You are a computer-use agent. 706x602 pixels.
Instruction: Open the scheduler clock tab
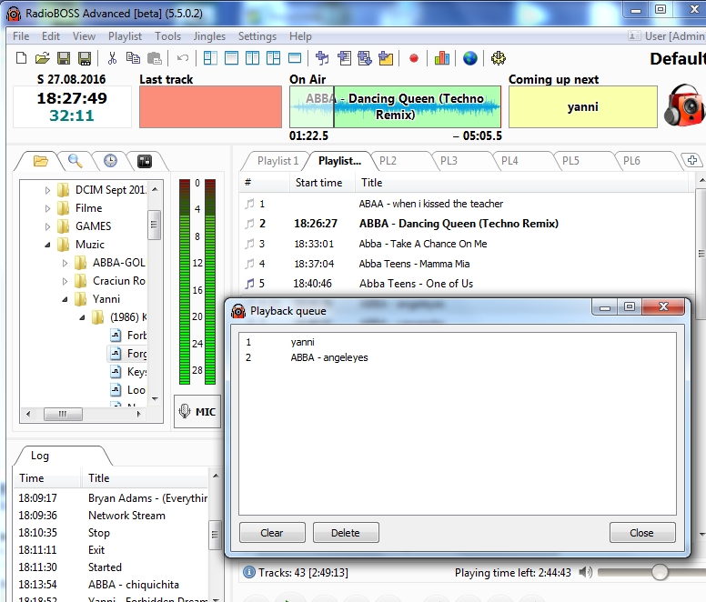coord(110,161)
